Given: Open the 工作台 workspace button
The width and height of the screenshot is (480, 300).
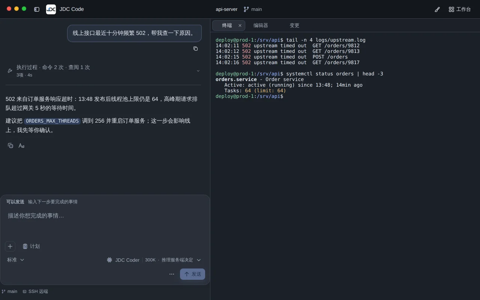Looking at the screenshot, I should (460, 9).
